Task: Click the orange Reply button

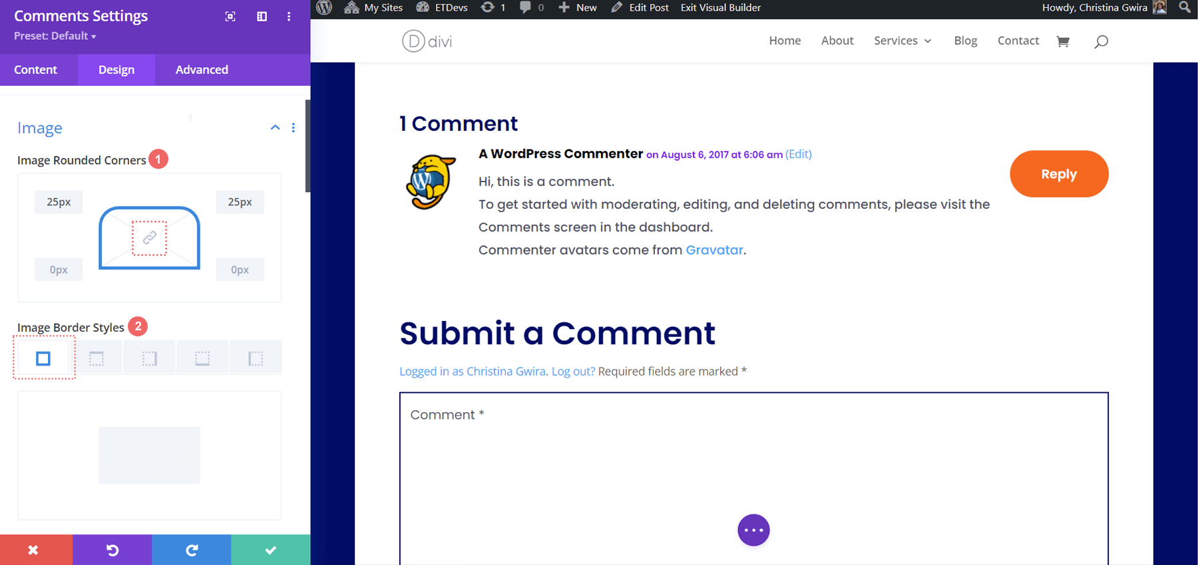Action: (x=1058, y=174)
